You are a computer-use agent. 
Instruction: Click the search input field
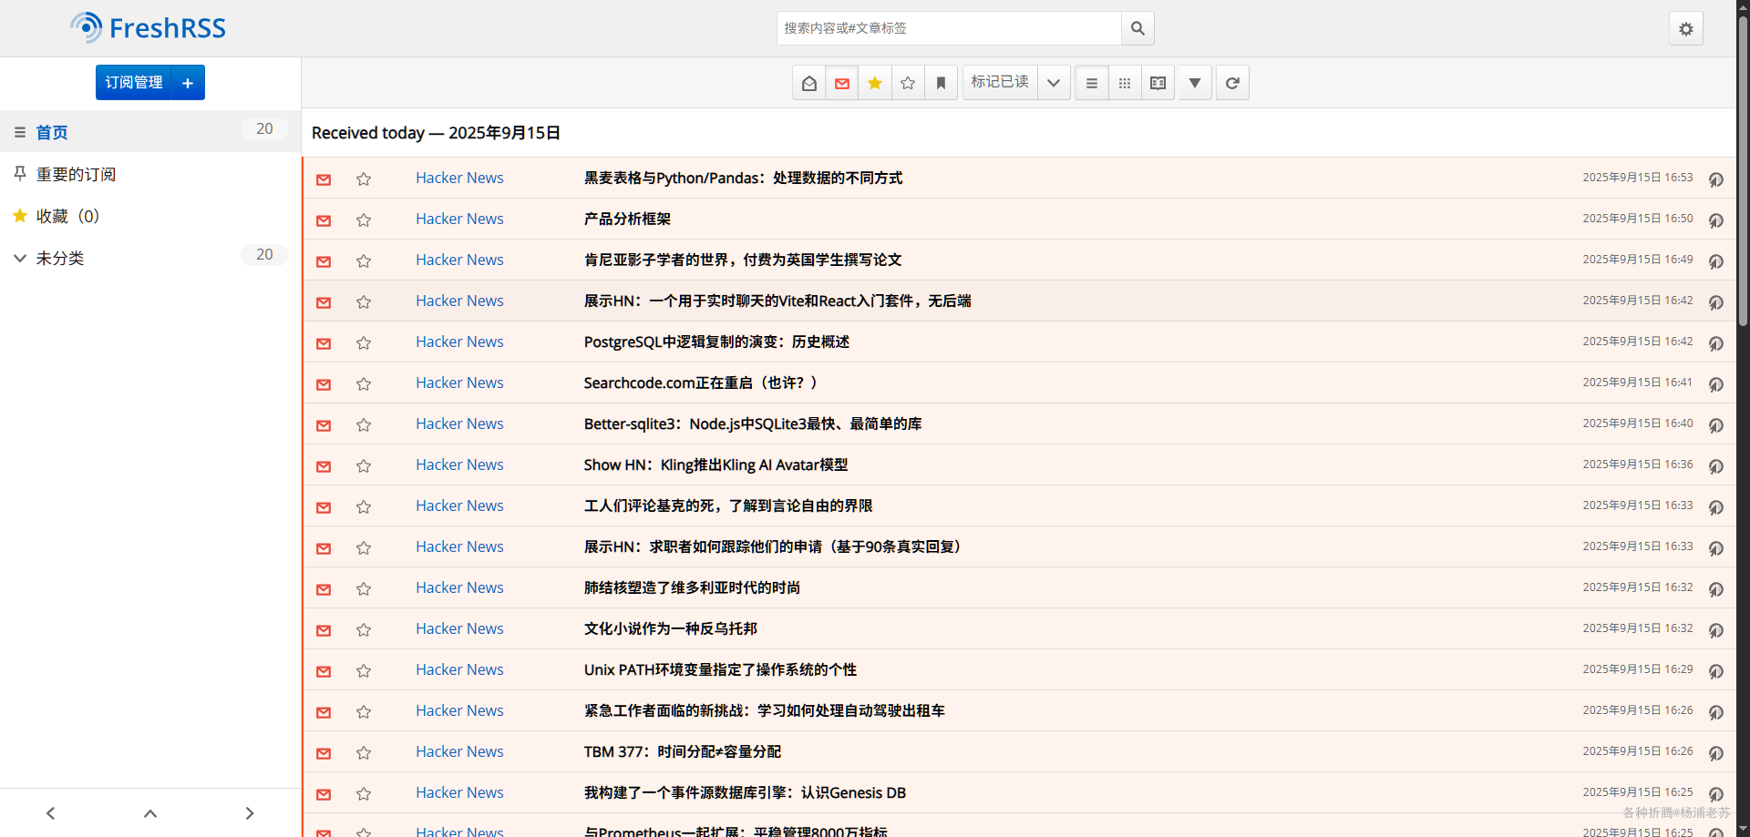(949, 28)
